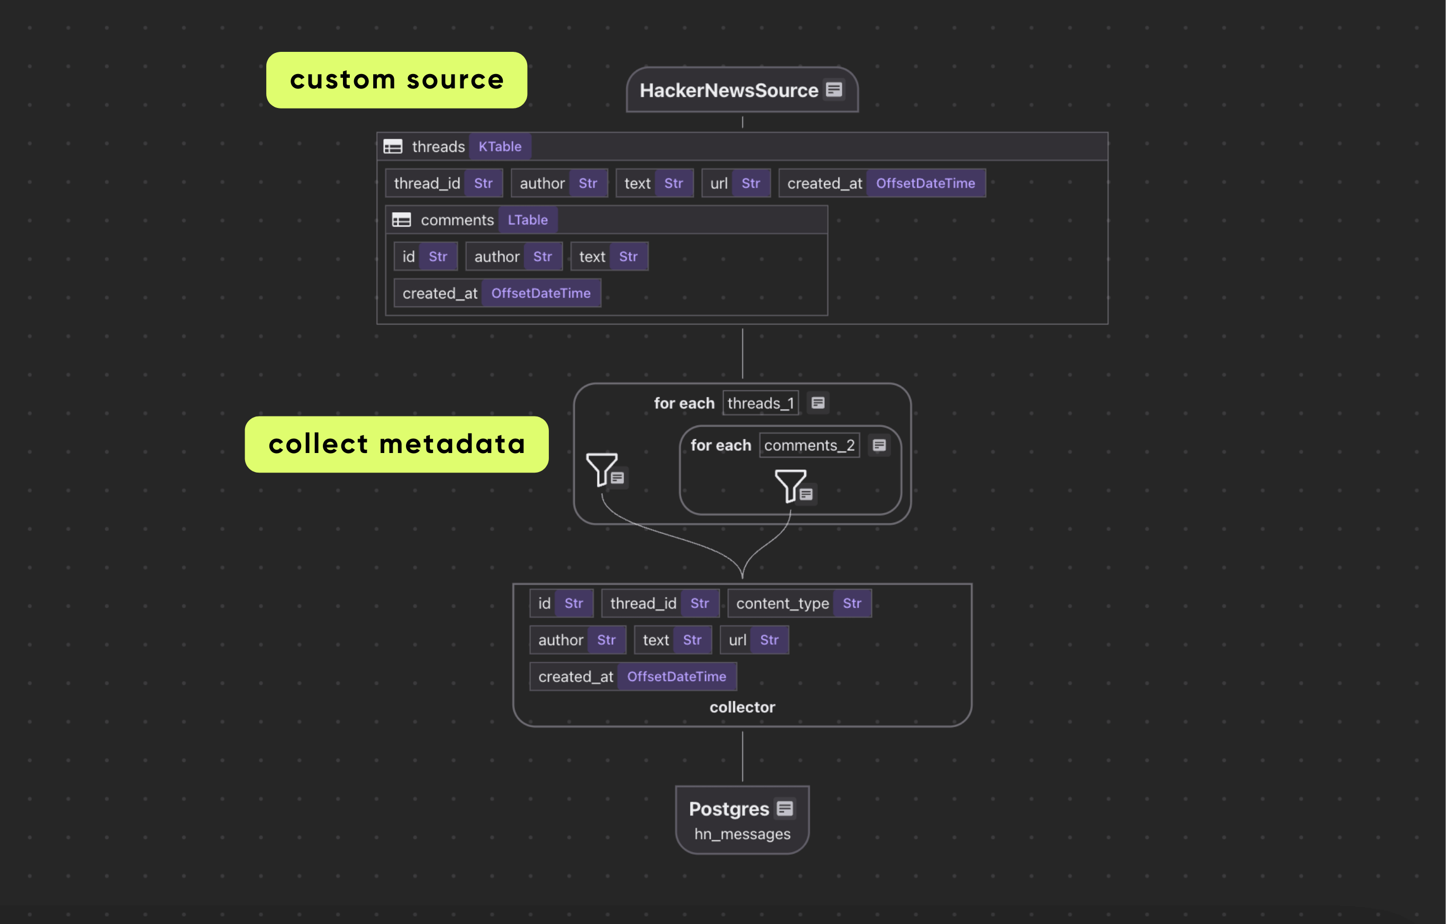Open the notes icon next to threads_1 loop
The height and width of the screenshot is (924, 1446).
(818, 402)
